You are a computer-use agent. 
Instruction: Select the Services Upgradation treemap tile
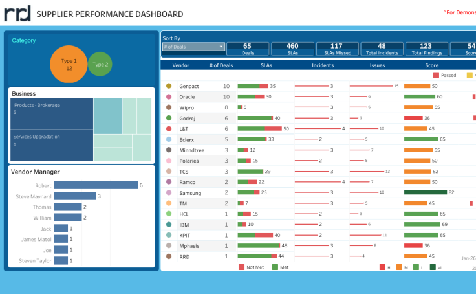(x=52, y=145)
